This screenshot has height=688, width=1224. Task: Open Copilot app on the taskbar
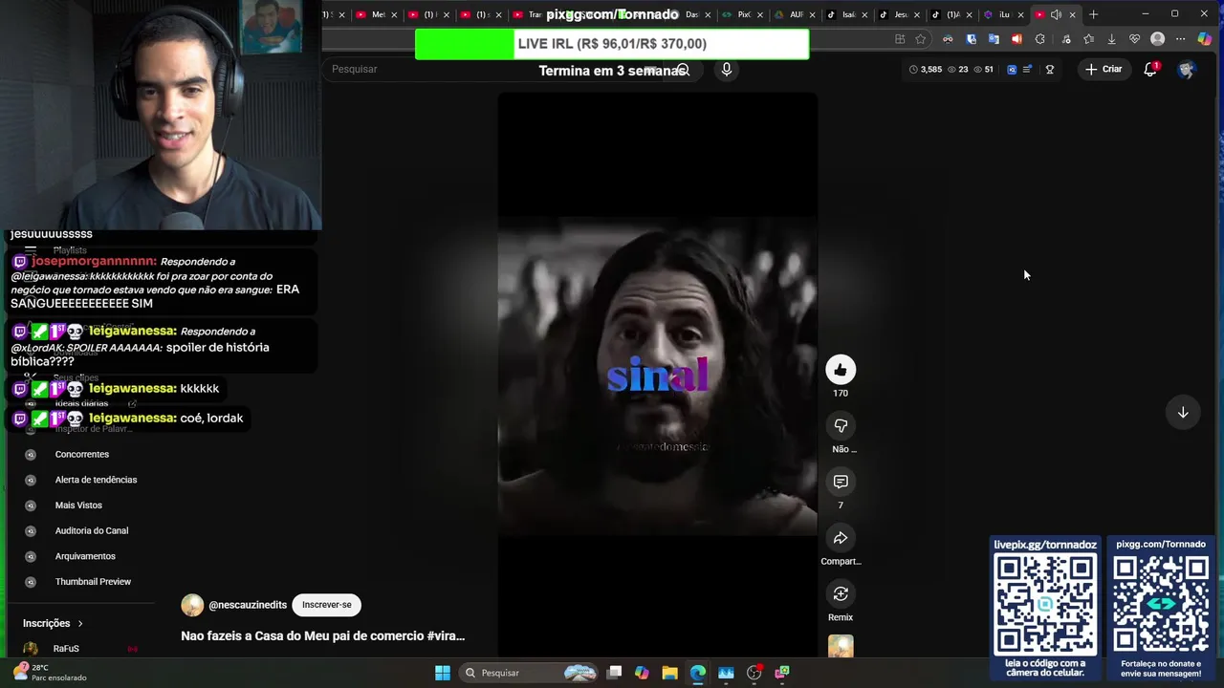pos(642,673)
